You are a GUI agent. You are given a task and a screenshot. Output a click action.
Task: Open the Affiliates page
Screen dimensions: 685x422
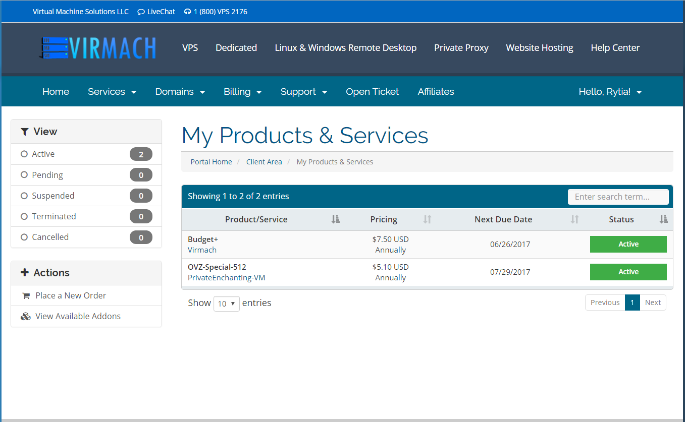pos(436,92)
